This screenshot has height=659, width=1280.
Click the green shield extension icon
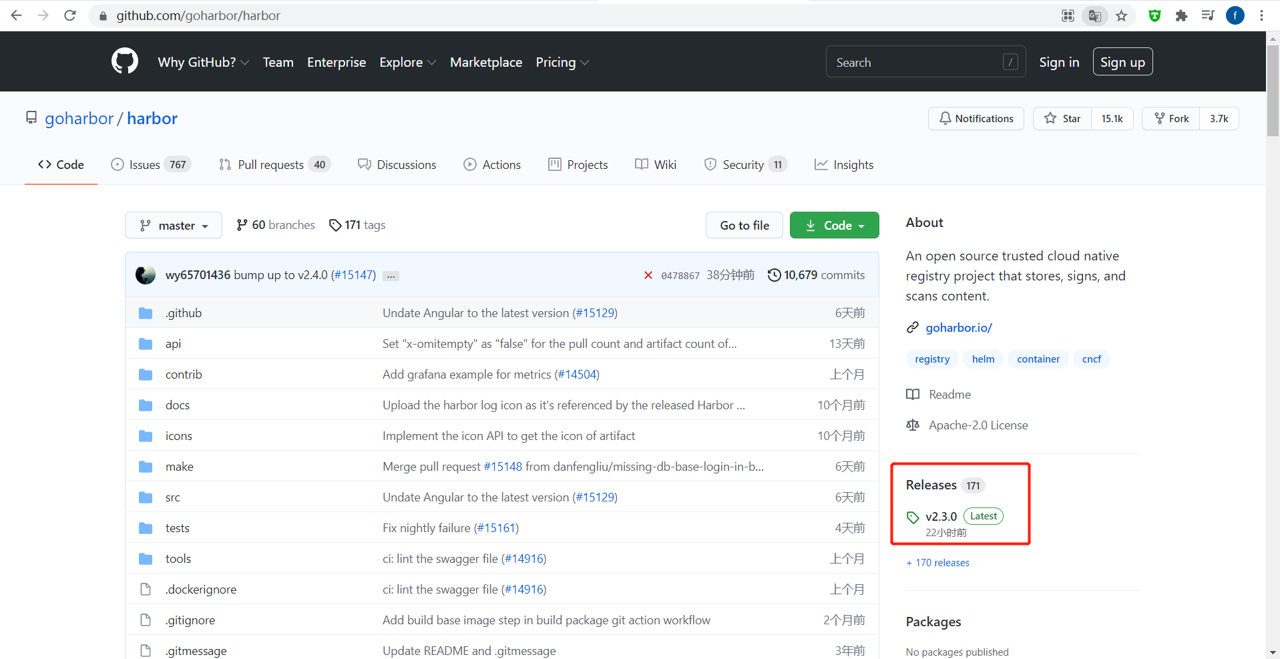[x=1154, y=15]
